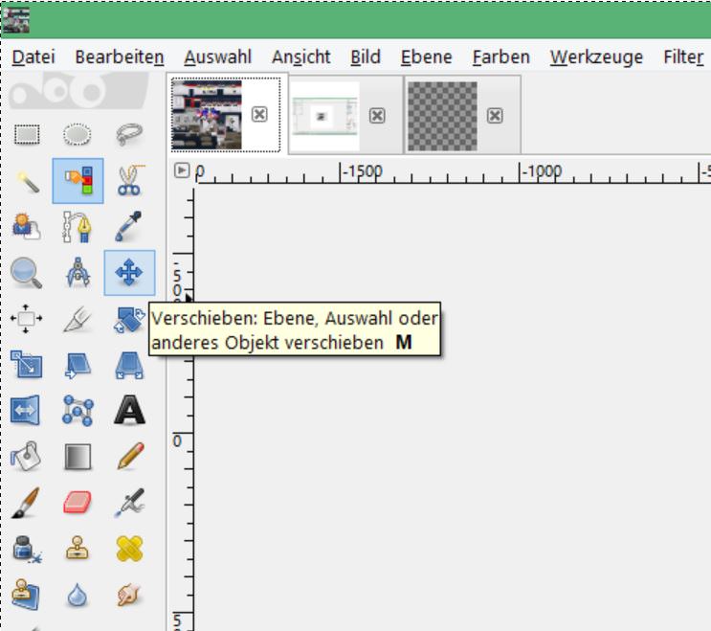The image size is (711, 631).
Task: Open the Datei menu
Action: coord(33,57)
